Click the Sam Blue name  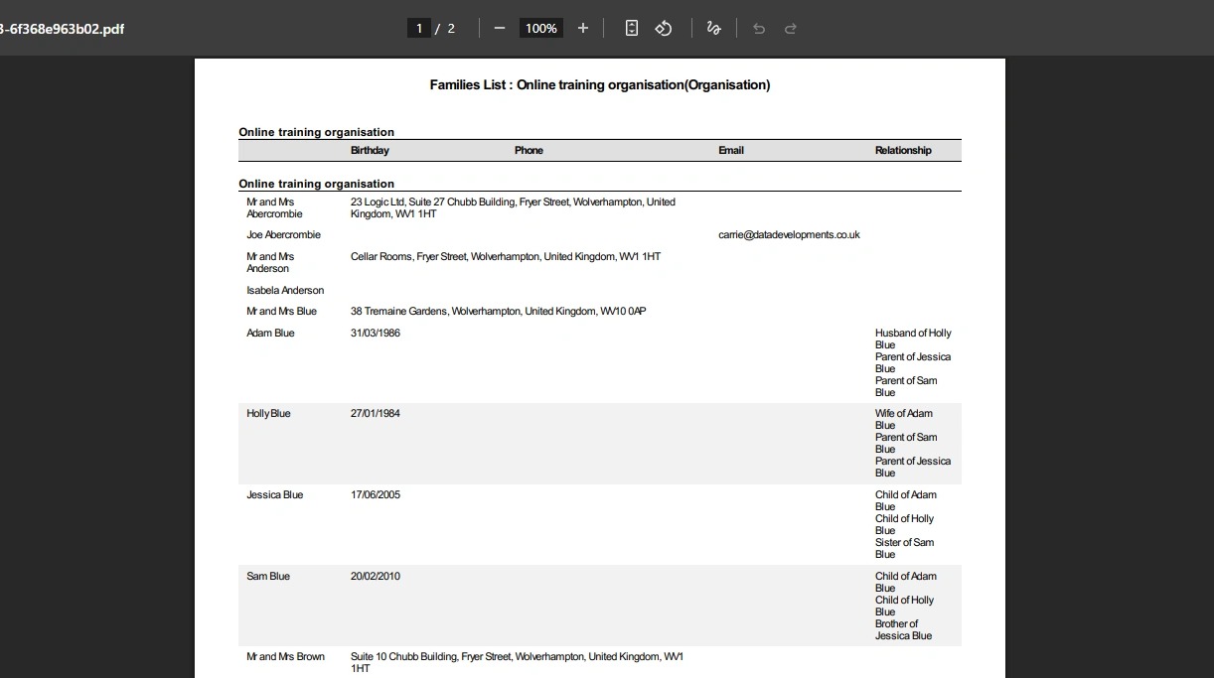[268, 576]
